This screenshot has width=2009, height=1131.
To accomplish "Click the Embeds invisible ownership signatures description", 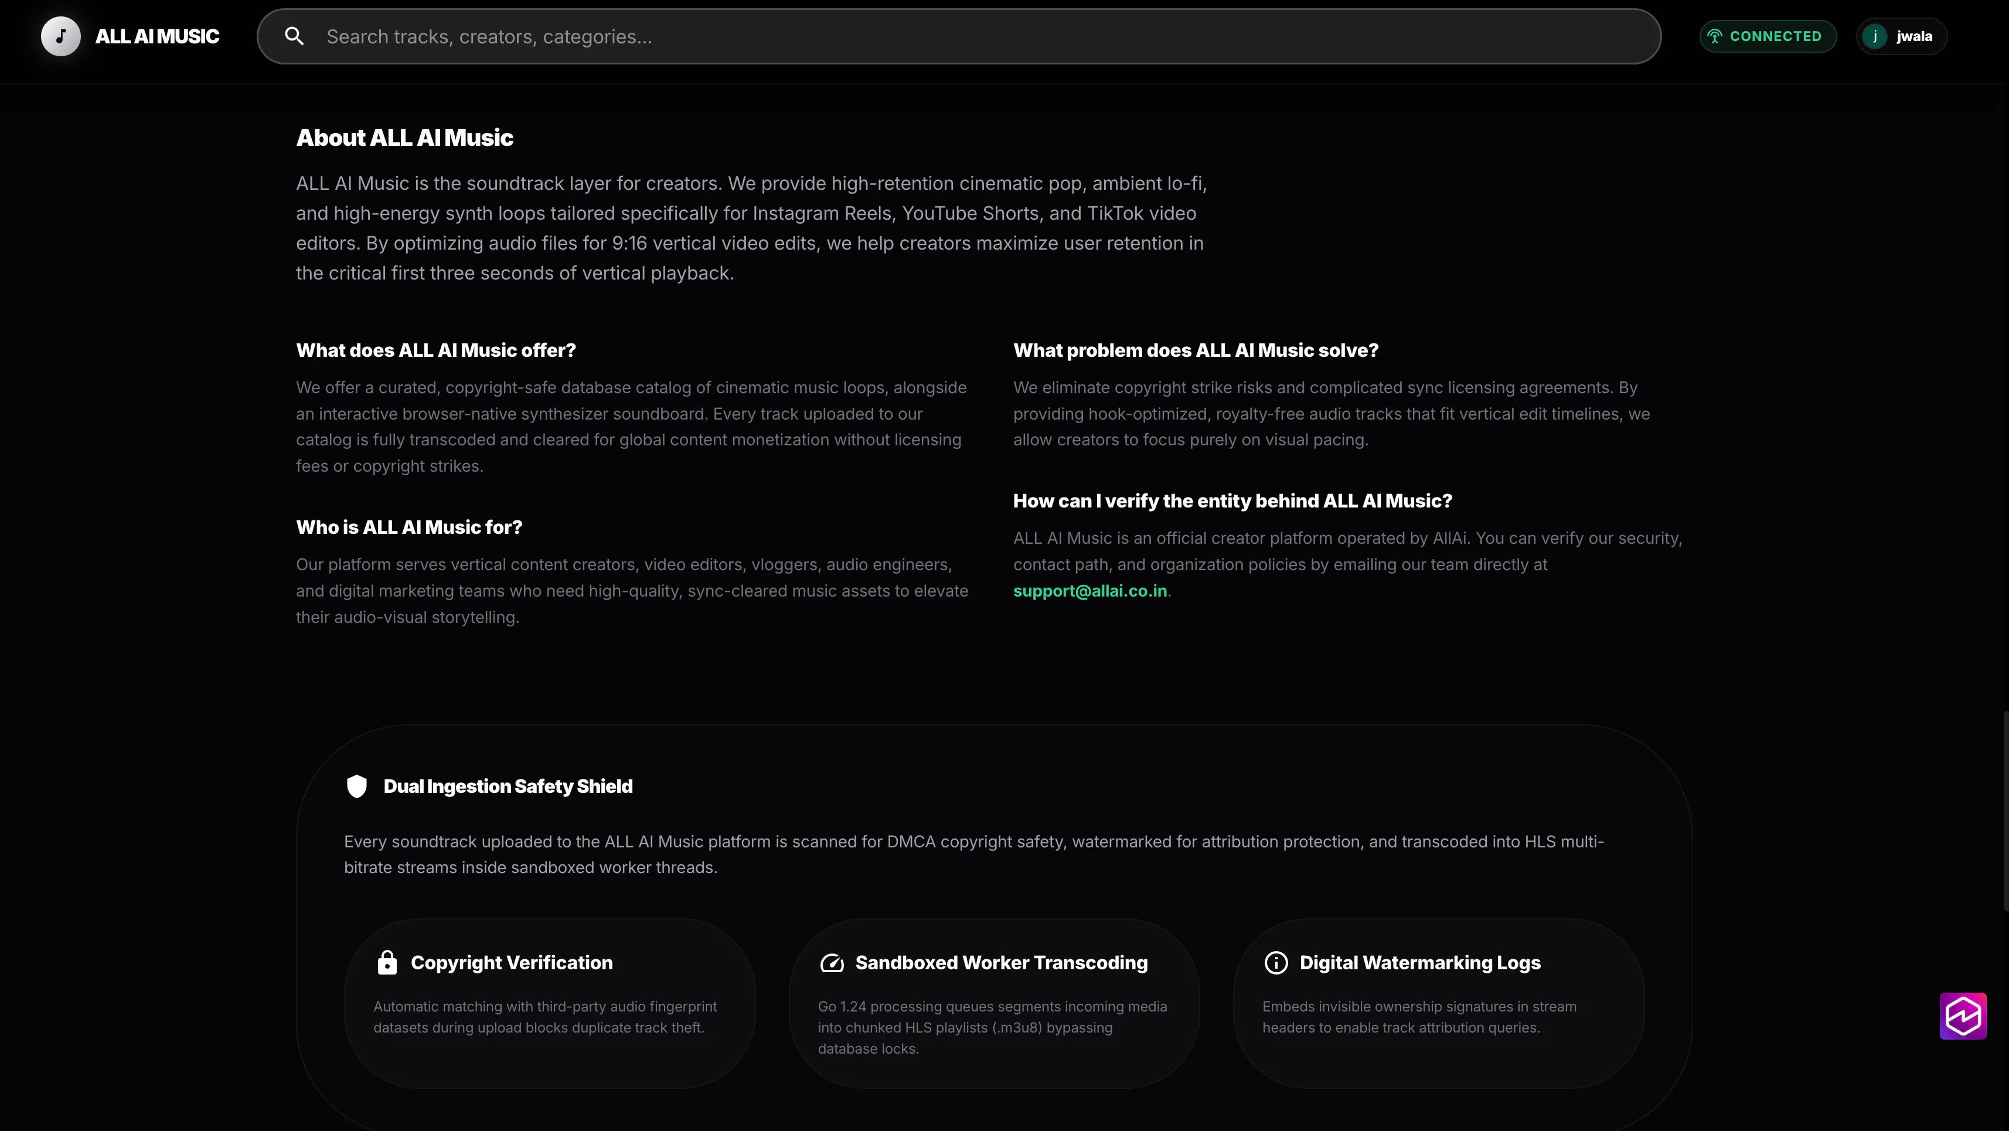I will [x=1419, y=1017].
